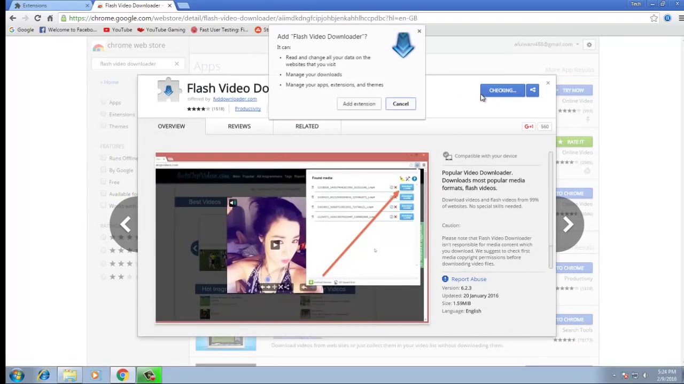Open the share icon next to Checking
Screen dimensions: 684x384
pos(532,90)
